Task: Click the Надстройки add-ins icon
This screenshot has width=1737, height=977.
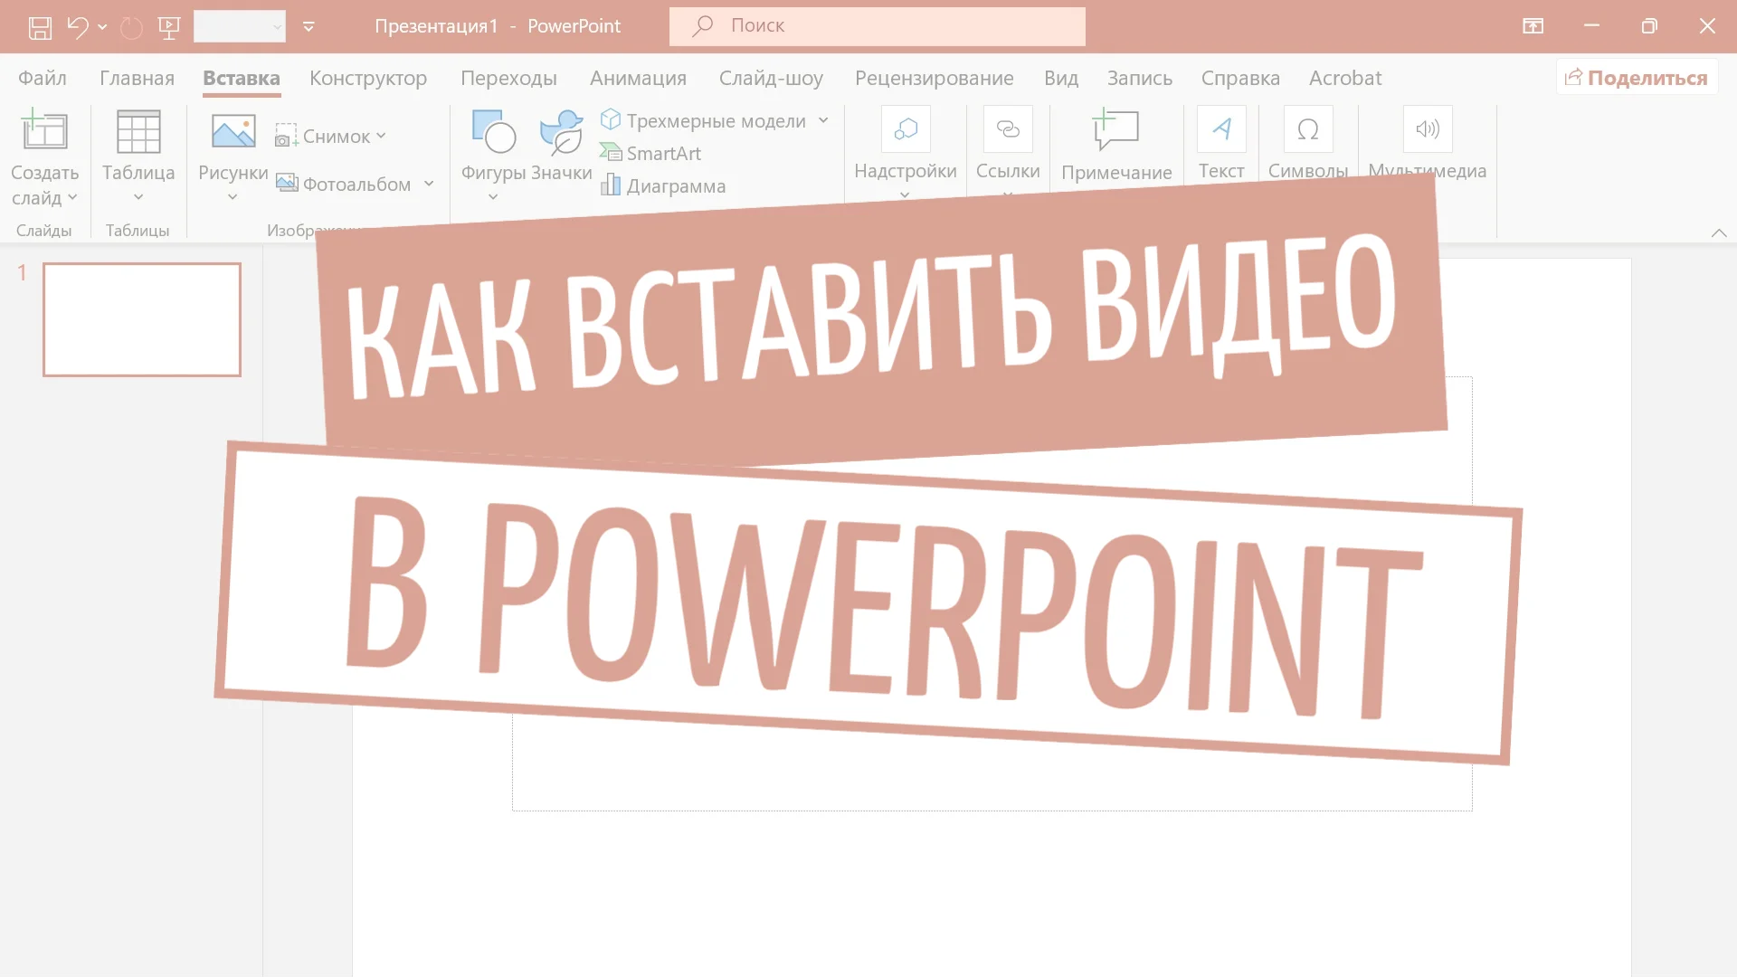Action: (x=906, y=129)
